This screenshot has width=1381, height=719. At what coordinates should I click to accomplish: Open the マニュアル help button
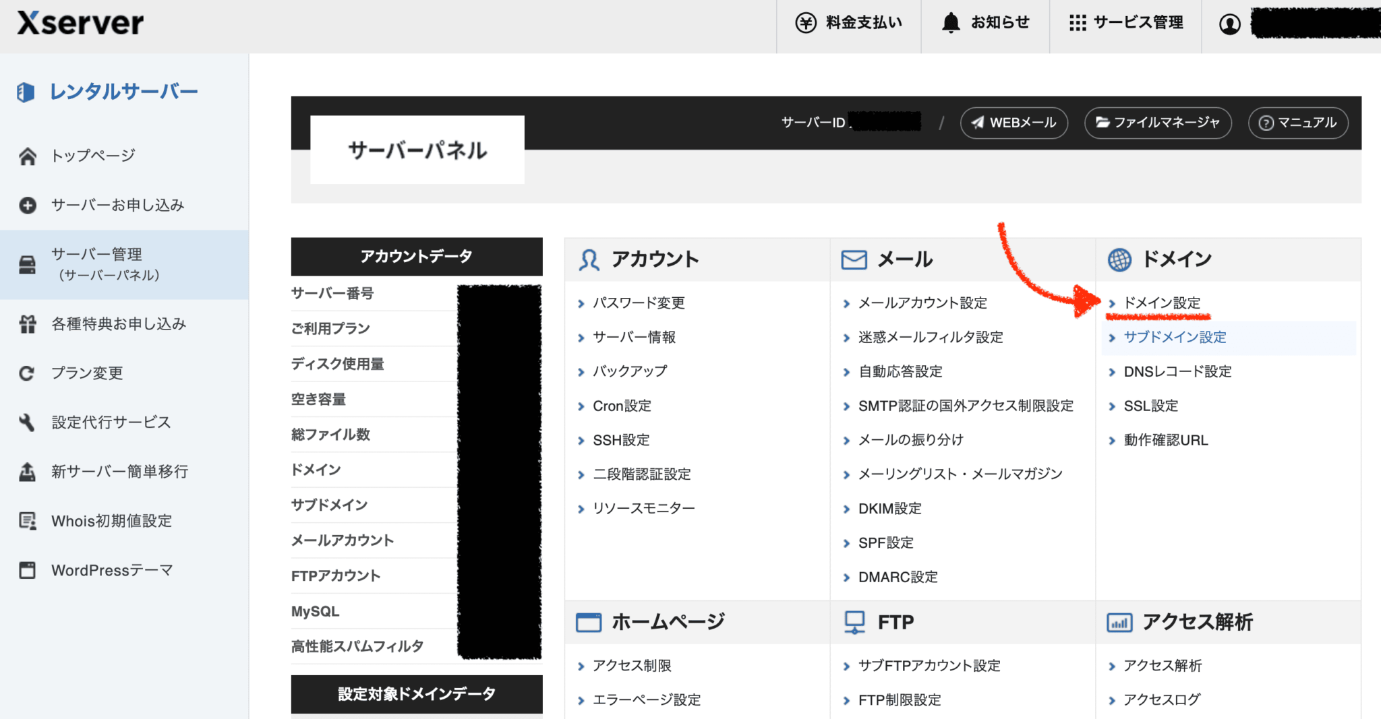[1297, 123]
